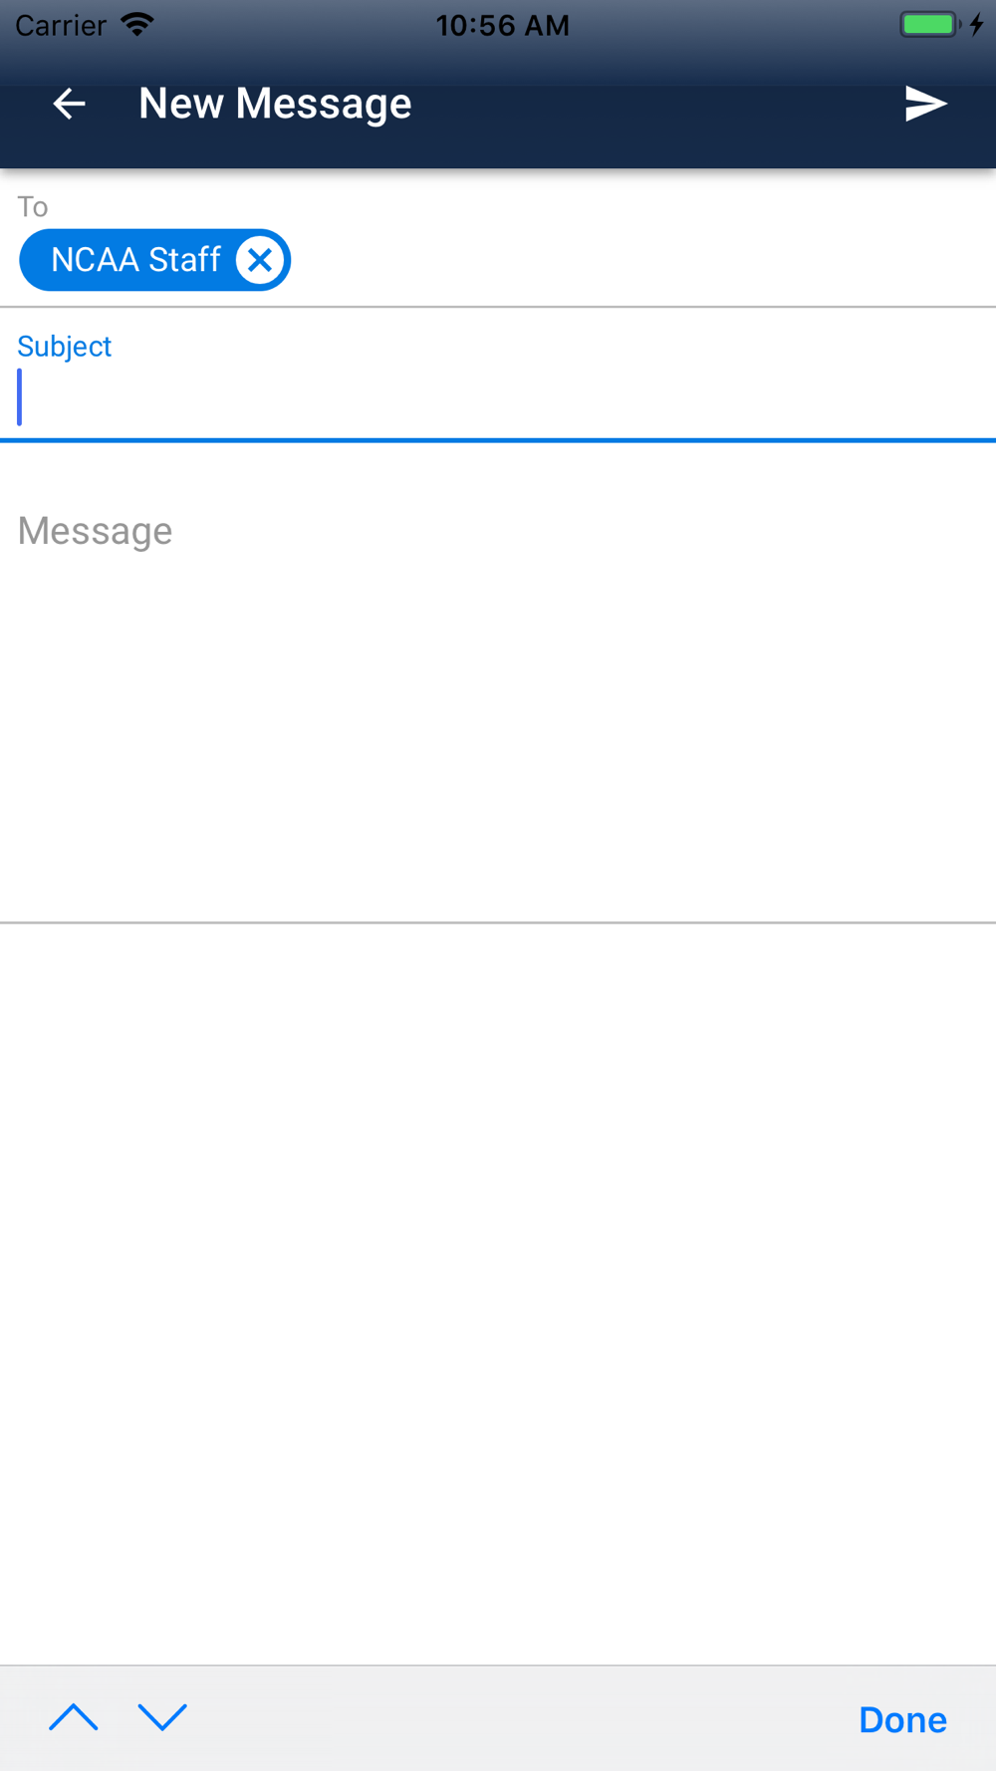Move to previous field with up chevron
The width and height of the screenshot is (996, 1771).
coord(74,1718)
